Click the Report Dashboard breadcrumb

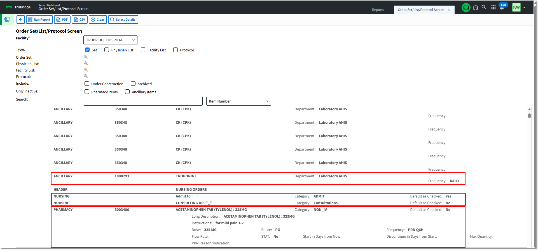49,5
